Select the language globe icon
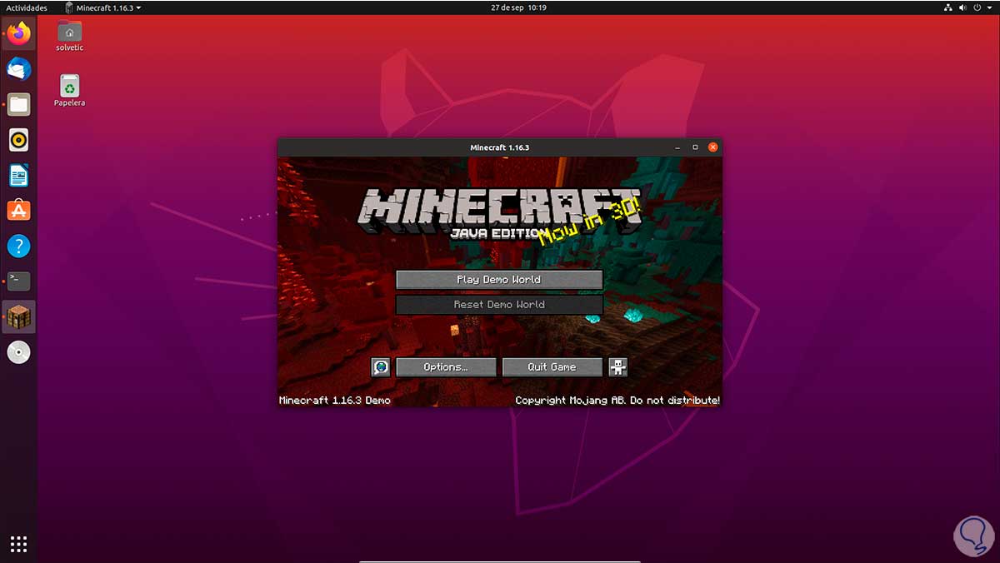 [x=381, y=366]
